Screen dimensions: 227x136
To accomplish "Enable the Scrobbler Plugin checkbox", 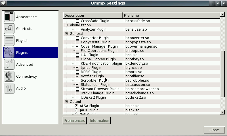I will click(77, 80).
